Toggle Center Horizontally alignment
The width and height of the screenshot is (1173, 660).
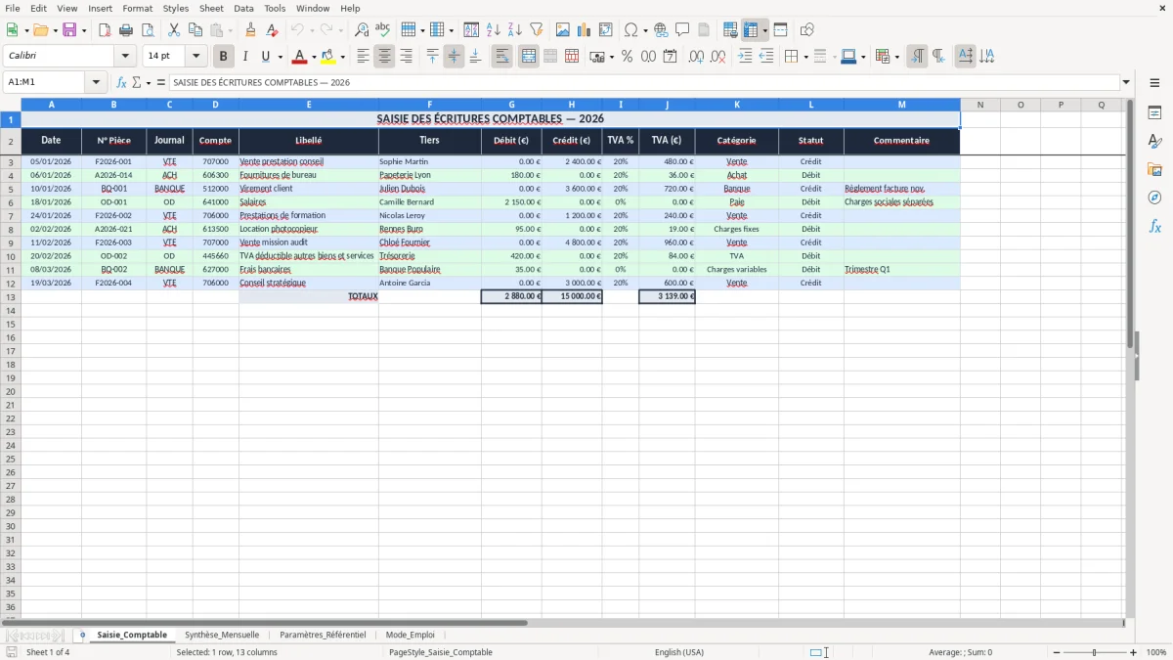click(x=384, y=57)
